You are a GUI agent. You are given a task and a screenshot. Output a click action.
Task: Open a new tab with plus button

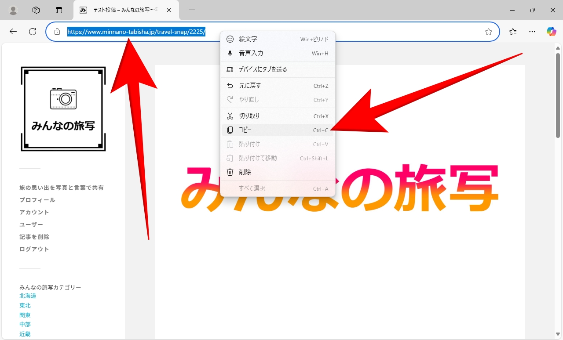[192, 10]
